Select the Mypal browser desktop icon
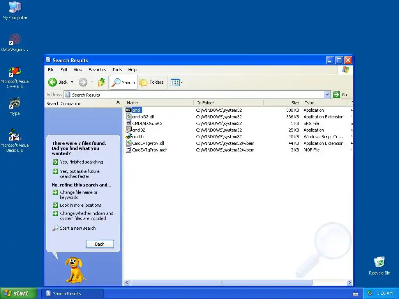Screen dimensions: 399x299 (x=15, y=106)
